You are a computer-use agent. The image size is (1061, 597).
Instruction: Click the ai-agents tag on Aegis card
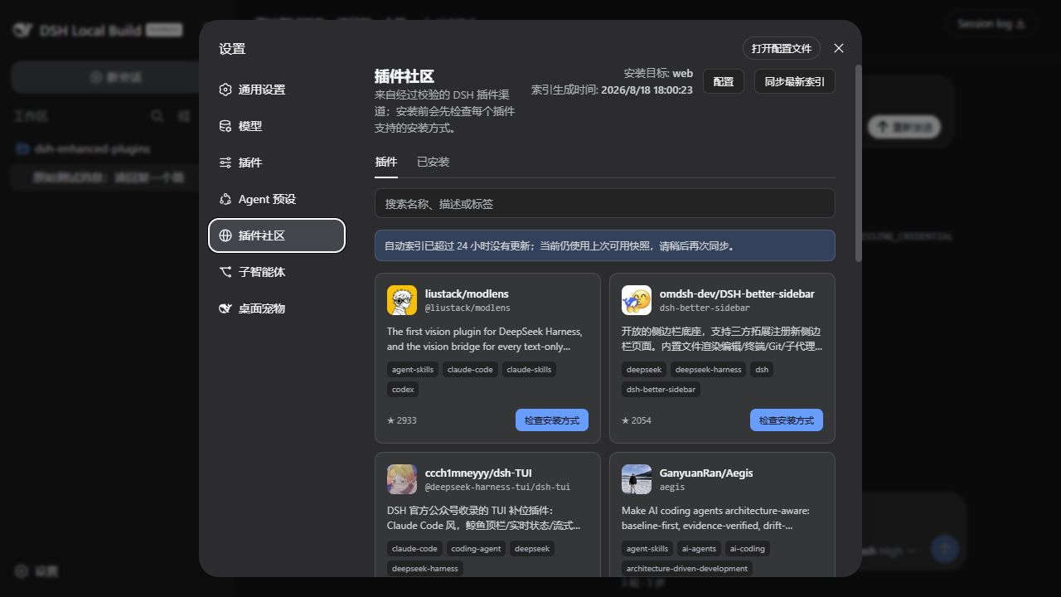699,548
